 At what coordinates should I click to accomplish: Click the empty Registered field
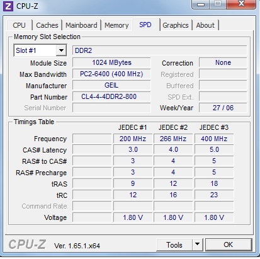pyautogui.click(x=223, y=74)
